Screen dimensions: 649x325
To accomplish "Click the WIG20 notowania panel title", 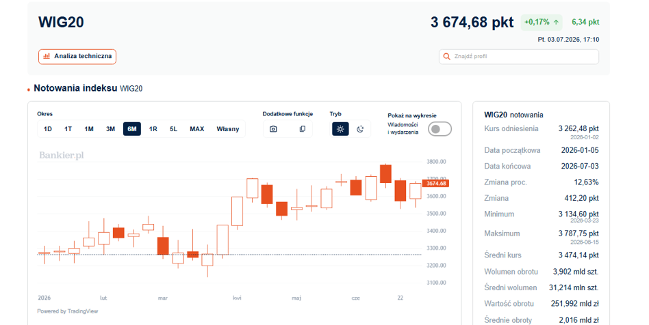I will click(513, 115).
